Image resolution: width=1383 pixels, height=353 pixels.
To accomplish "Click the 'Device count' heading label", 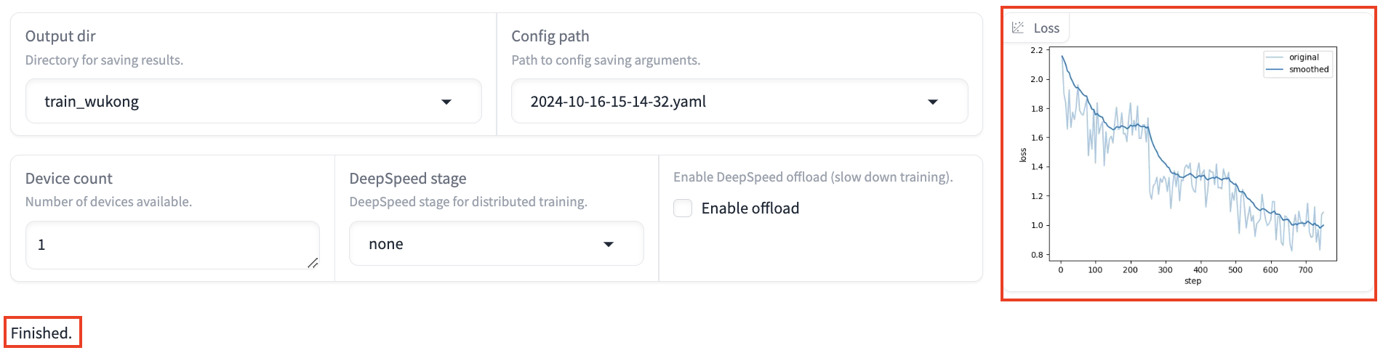I will coord(69,179).
